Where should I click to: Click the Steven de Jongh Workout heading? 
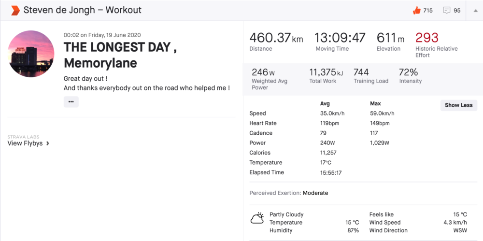83,10
